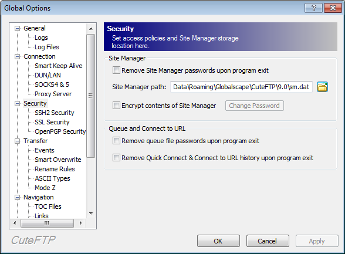The image size is (345, 254).
Task: Collapse the Navigation tree node
Action: click(x=17, y=197)
